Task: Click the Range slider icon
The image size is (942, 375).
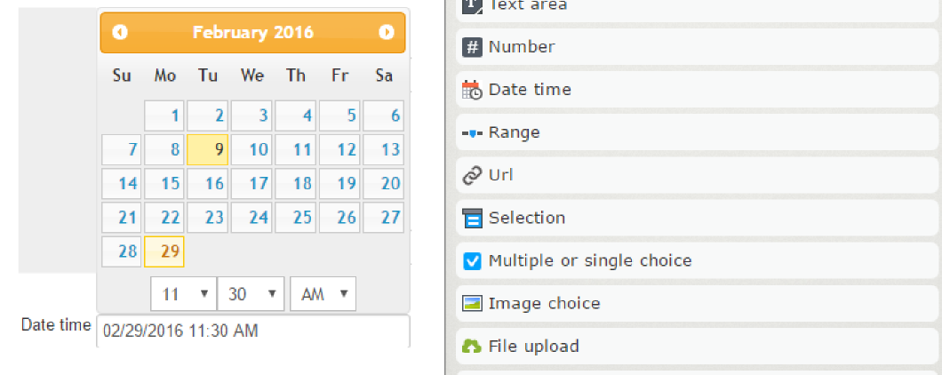Action: click(x=473, y=132)
